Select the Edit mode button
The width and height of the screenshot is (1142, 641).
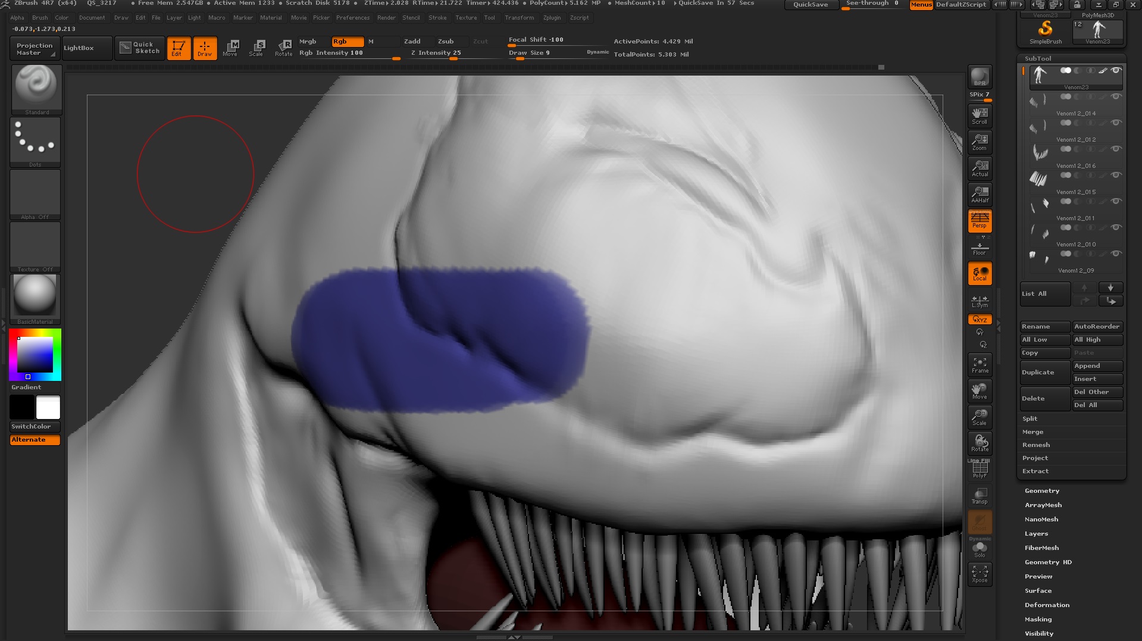[178, 48]
